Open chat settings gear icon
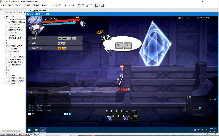The height and width of the screenshot is (136, 219). [68, 92]
